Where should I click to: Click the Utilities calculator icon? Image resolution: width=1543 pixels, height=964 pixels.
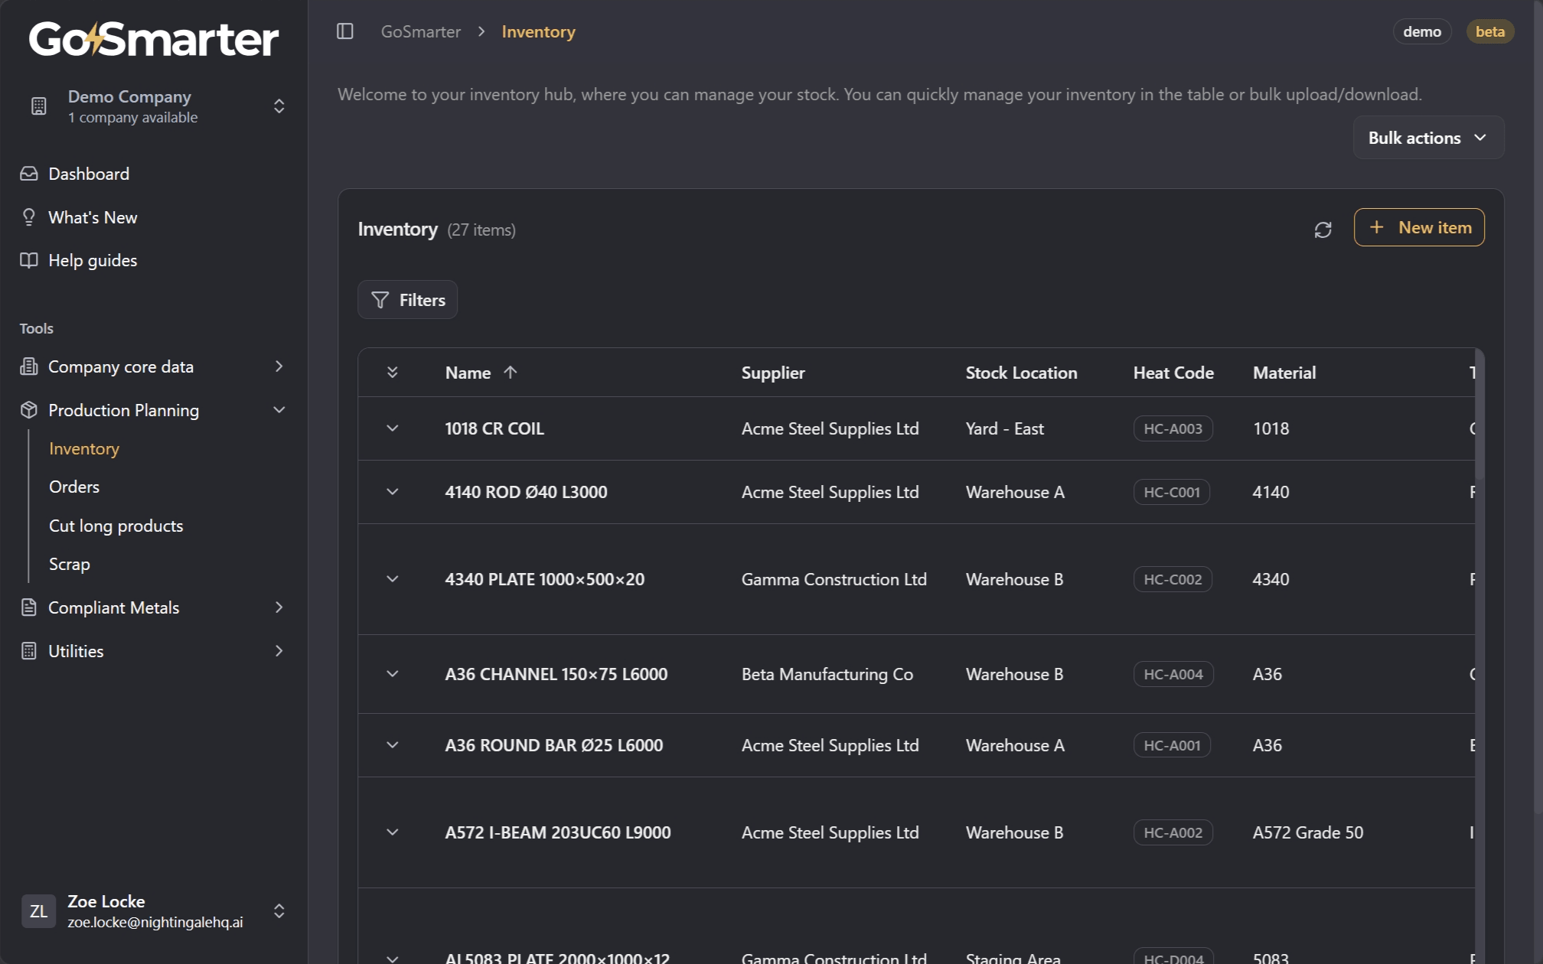[29, 651]
